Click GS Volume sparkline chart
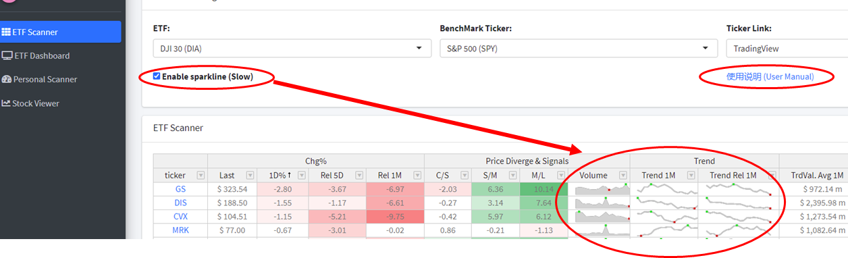The width and height of the screenshot is (848, 258). 600,189
